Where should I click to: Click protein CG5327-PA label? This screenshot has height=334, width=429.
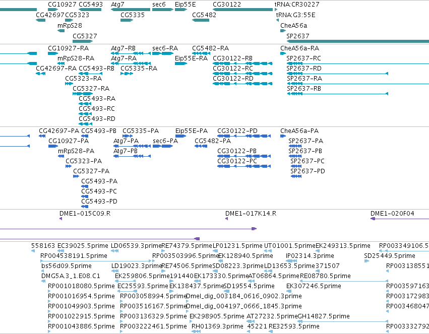click(x=91, y=171)
